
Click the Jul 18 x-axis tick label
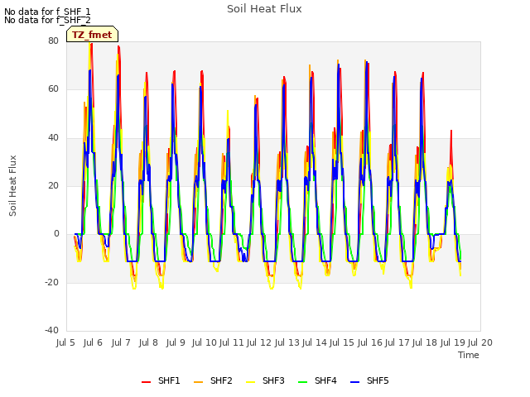(425, 342)
